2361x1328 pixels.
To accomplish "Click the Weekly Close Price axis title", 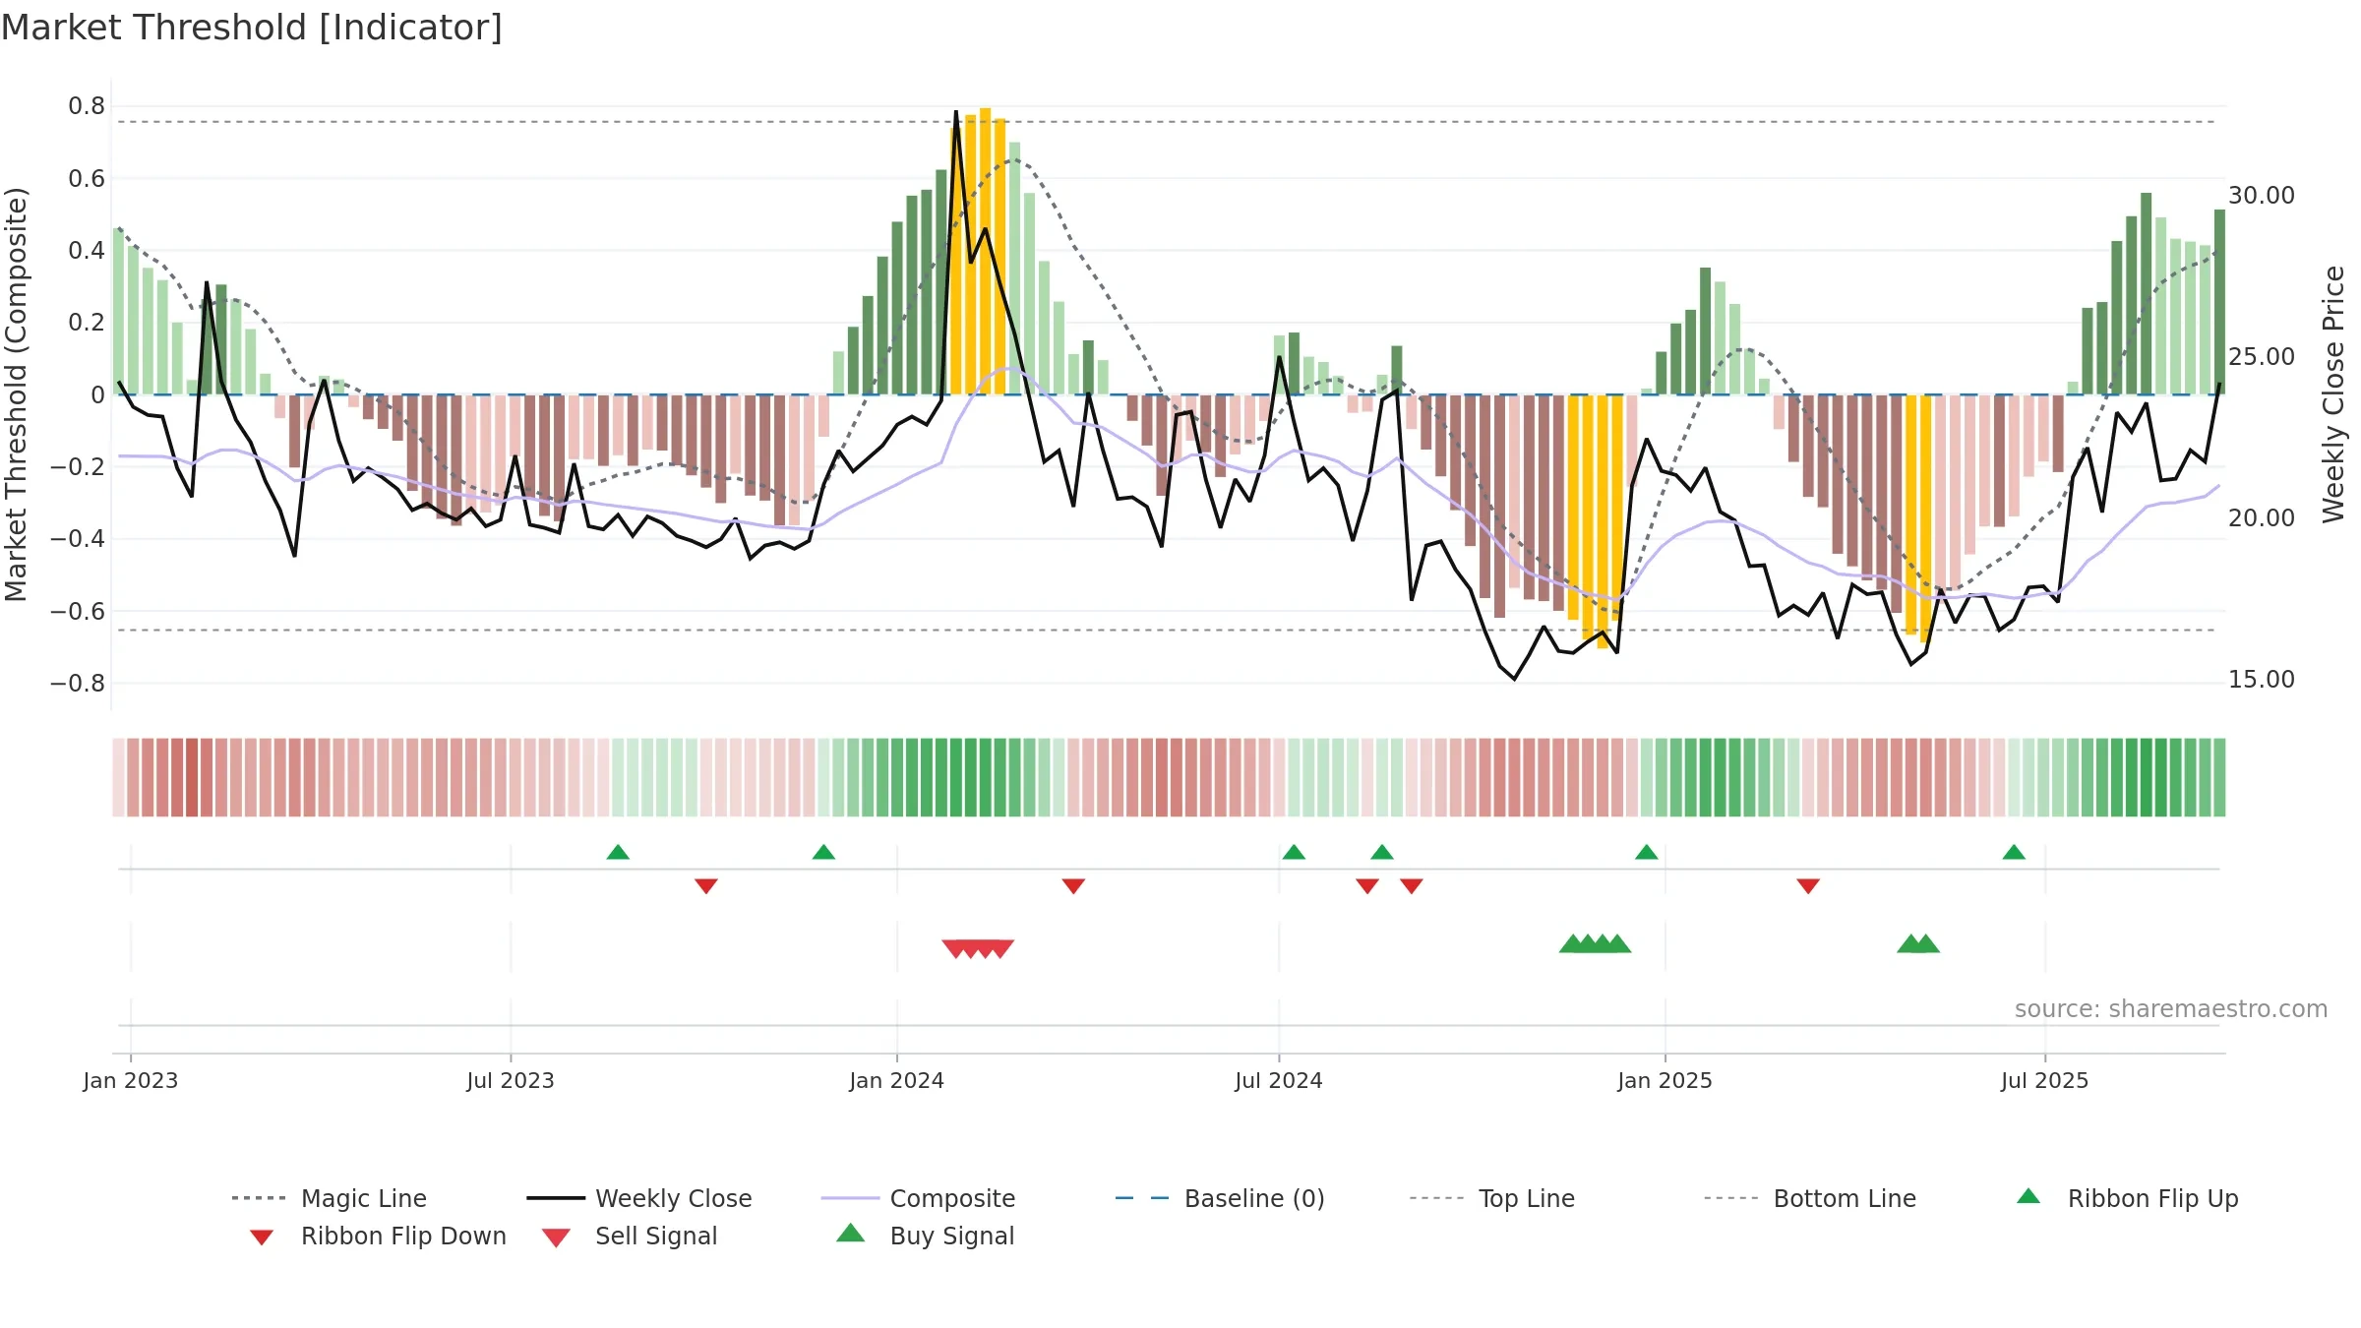I will coord(2333,394).
